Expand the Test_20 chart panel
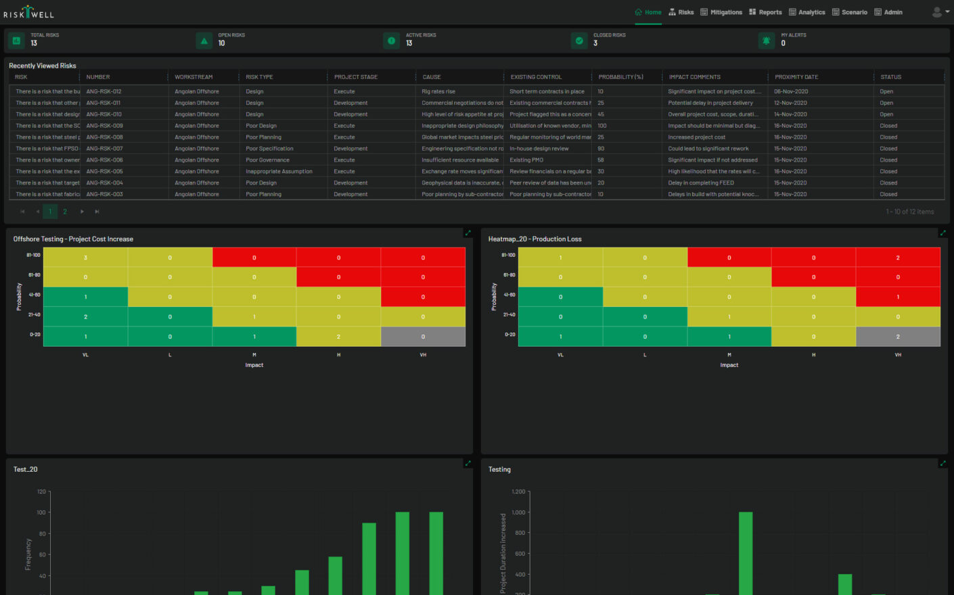954x595 pixels. [468, 464]
